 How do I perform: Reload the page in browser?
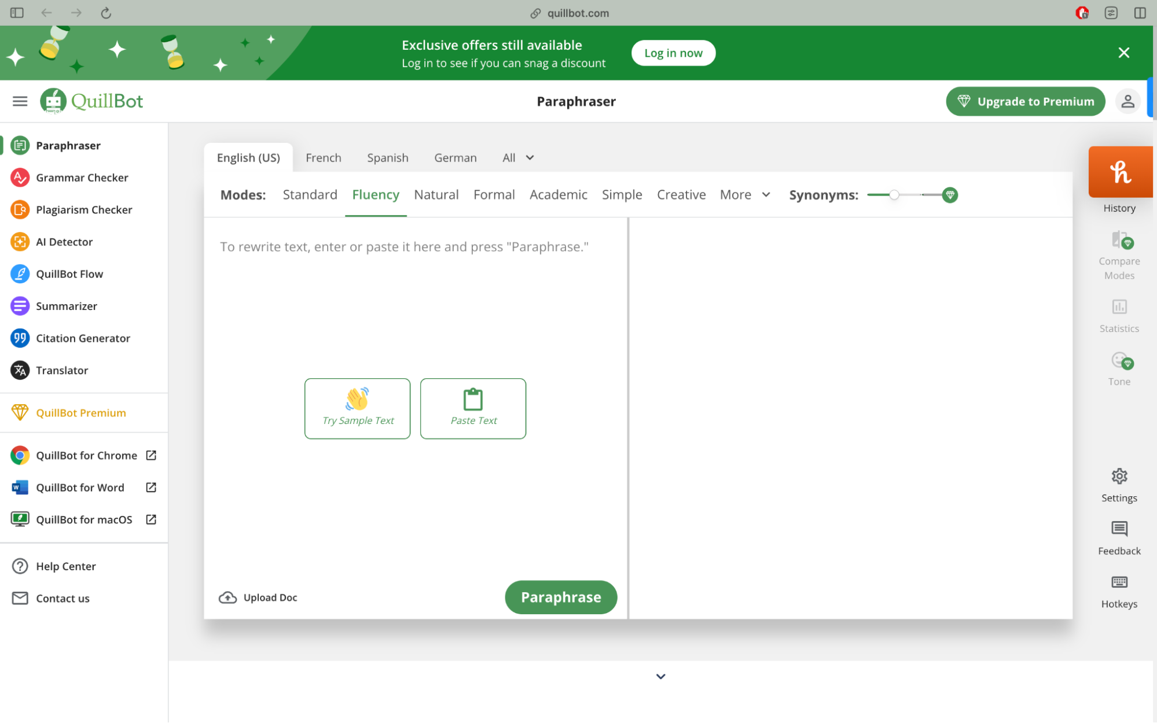pyautogui.click(x=106, y=13)
